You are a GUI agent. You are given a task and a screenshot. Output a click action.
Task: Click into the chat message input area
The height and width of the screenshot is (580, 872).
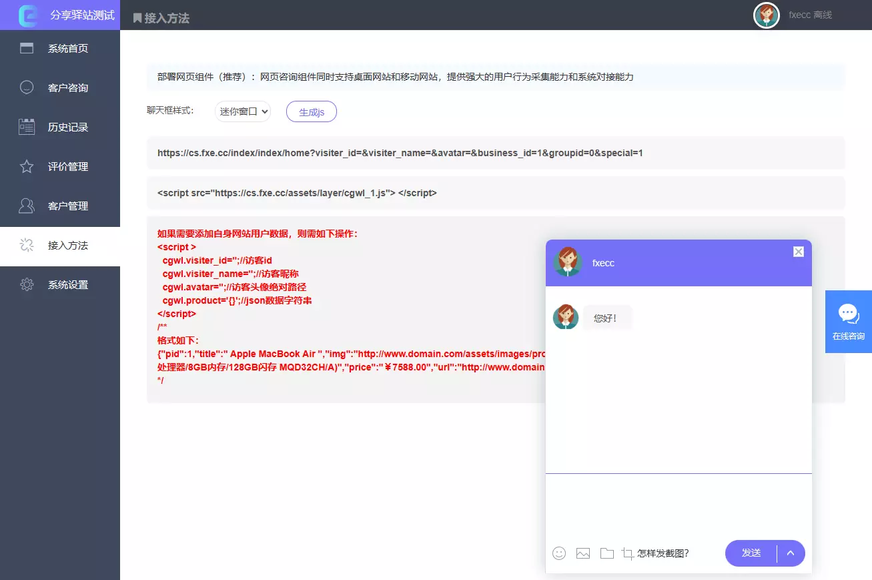click(679, 505)
